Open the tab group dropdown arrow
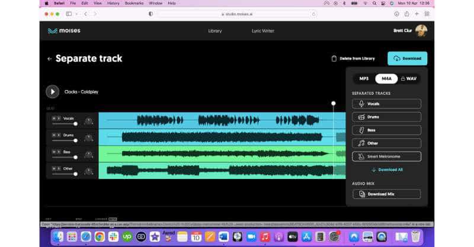The height and width of the screenshot is (247, 474). click(x=76, y=14)
